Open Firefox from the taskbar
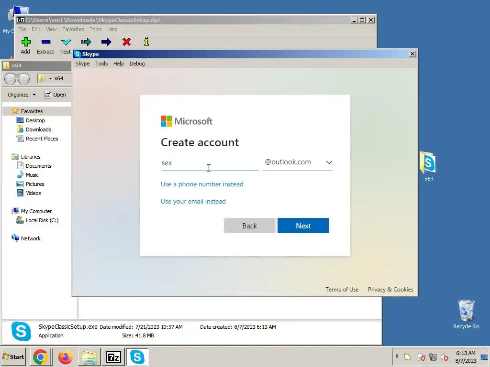Viewport: 490px width, 367px height. [x=65, y=357]
